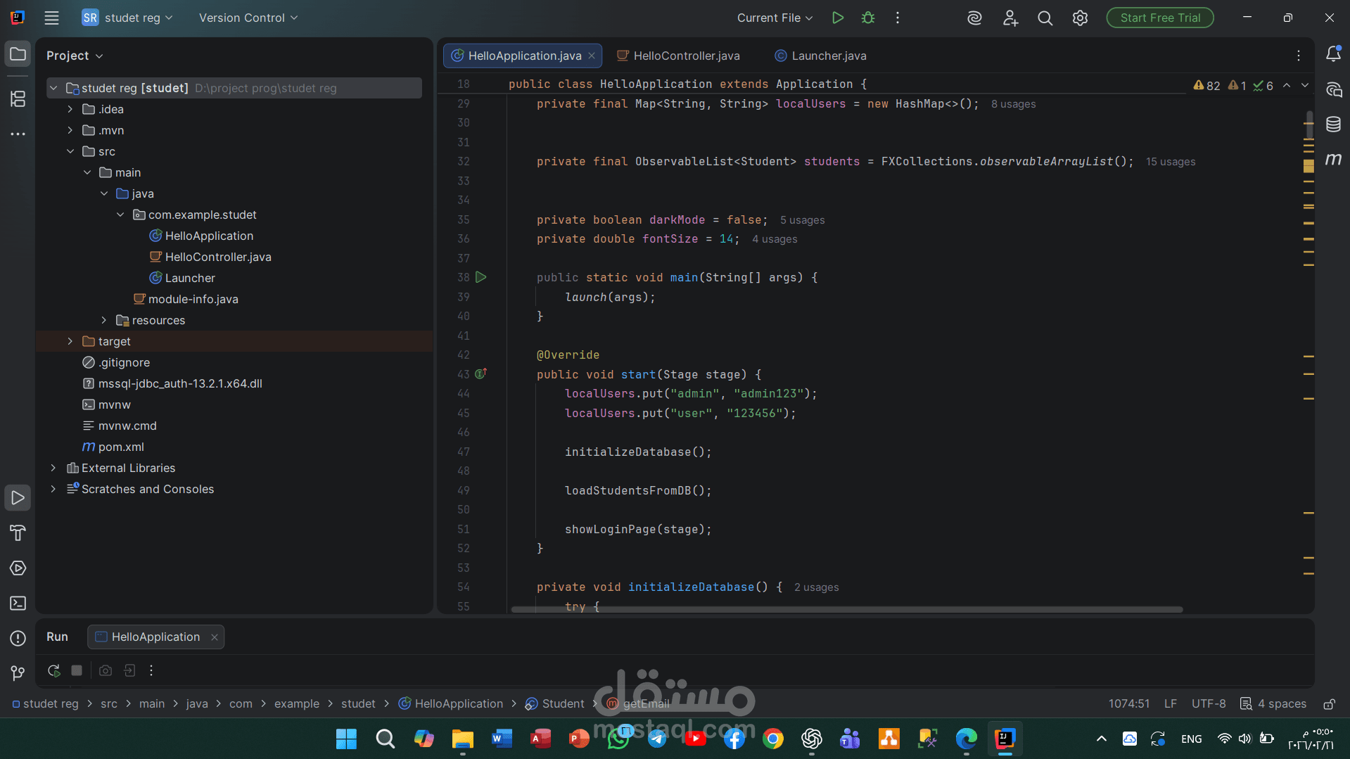Toggle read-only lock icon in status bar
1350x759 pixels.
click(1330, 704)
